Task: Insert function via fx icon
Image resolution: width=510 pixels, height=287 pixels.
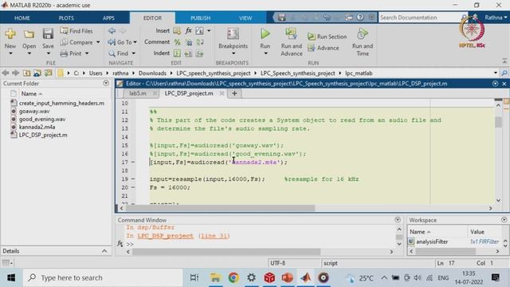Action: pos(188,30)
